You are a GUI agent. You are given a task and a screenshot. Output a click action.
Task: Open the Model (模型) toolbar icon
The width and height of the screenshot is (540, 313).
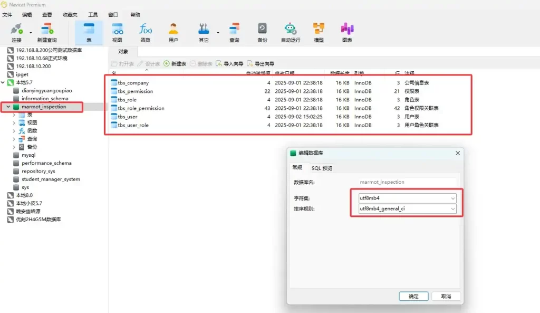(x=319, y=32)
